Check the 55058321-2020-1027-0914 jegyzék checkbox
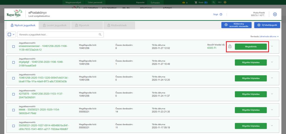 point(13,126)
